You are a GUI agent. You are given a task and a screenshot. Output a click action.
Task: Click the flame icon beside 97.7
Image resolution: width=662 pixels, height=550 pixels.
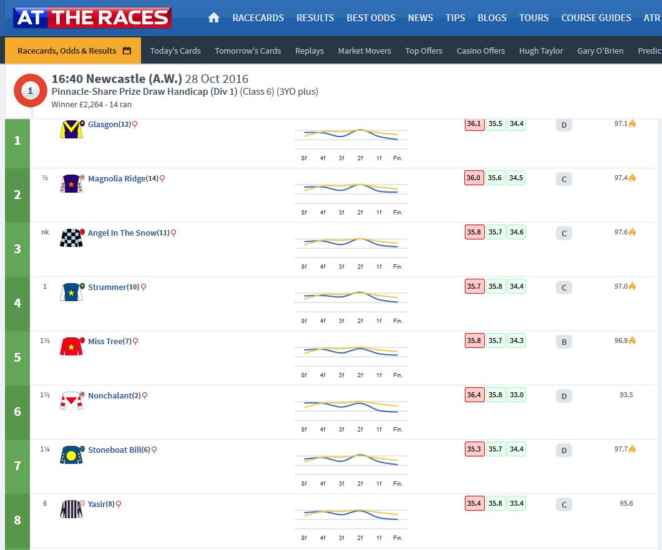[x=632, y=449]
